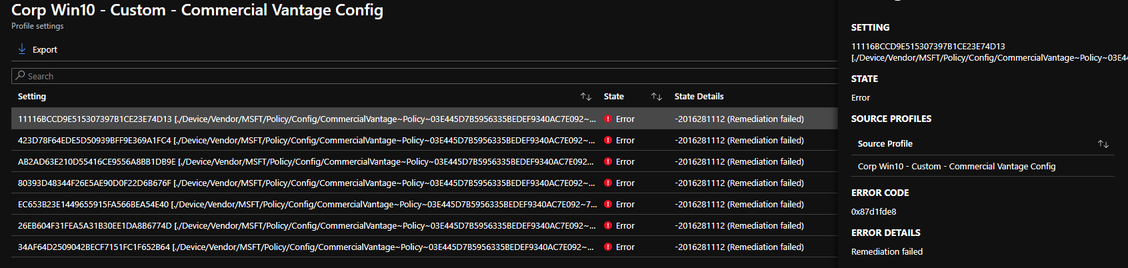Sort by the Setting column arrows
The height and width of the screenshot is (268, 1128).
point(586,97)
